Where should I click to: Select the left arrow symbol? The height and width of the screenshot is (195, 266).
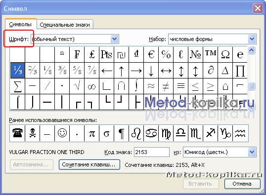click(106, 70)
